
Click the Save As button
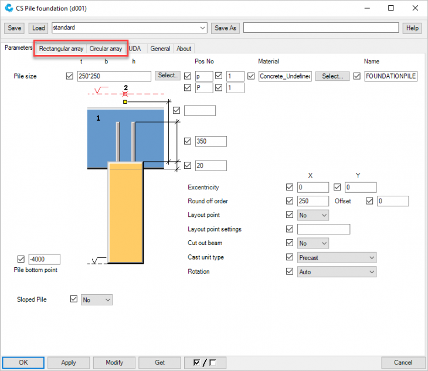coord(226,28)
